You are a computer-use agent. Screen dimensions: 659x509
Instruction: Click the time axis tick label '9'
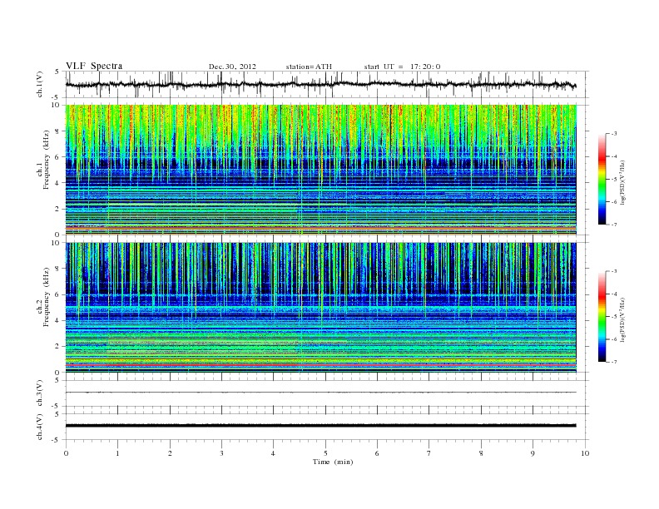(x=533, y=453)
